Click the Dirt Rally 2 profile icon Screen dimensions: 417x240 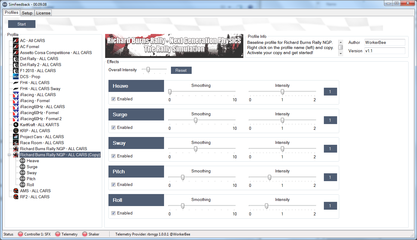[16, 65]
